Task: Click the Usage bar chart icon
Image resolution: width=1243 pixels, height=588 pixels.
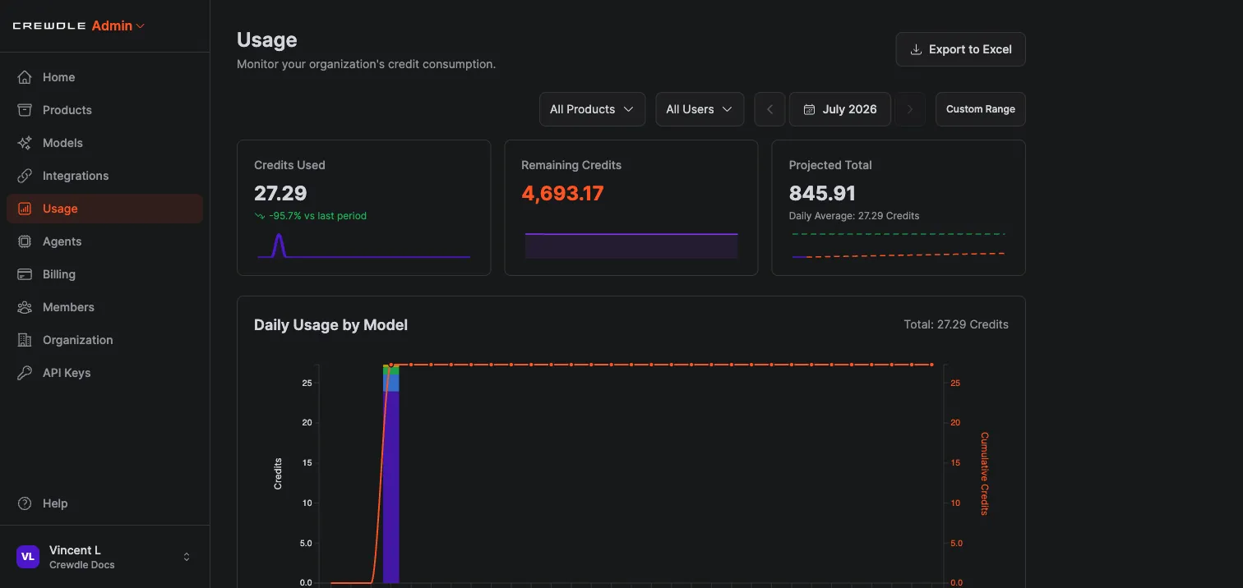Action: coord(25,209)
